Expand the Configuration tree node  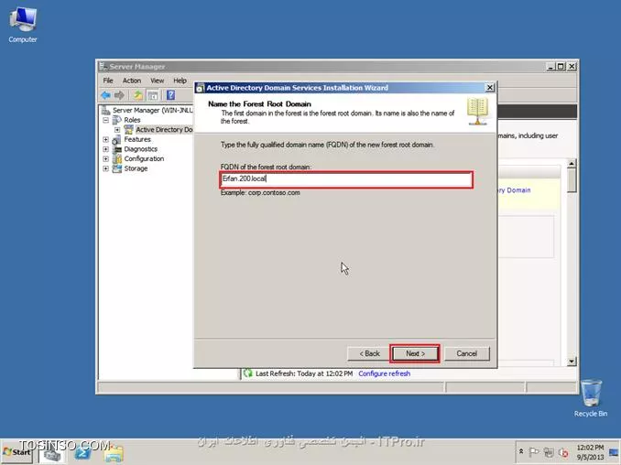point(105,158)
